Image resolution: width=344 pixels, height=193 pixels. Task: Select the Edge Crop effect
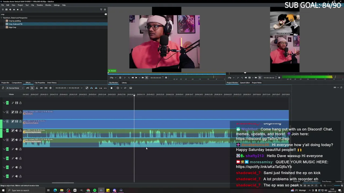[x=12, y=27]
